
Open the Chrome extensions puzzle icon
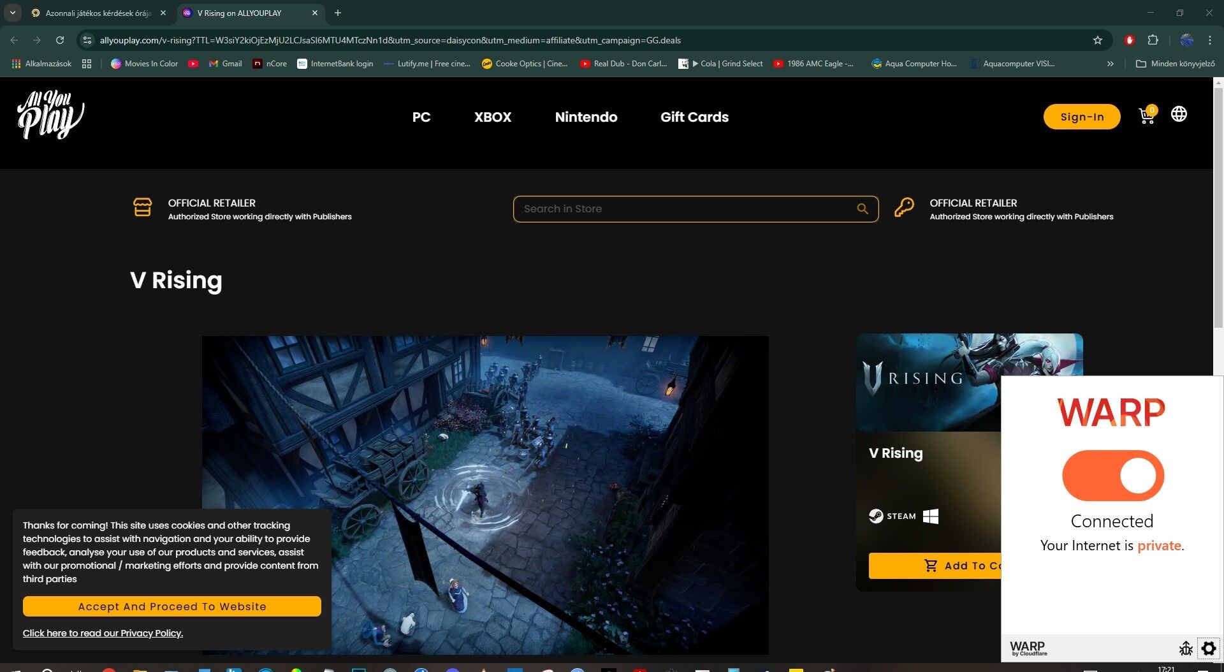tap(1153, 40)
